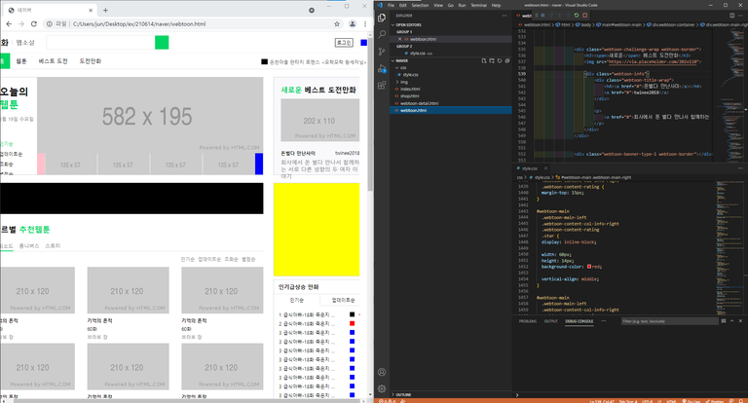
Task: Open the Help menu in VS Code
Action: point(496,5)
